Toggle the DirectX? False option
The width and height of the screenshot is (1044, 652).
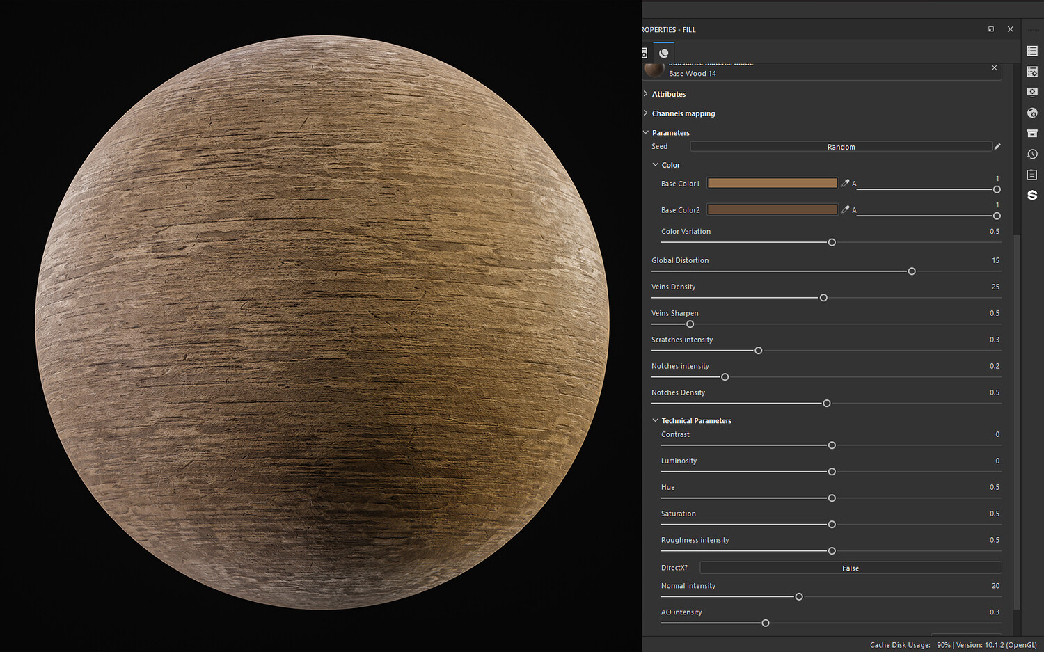[850, 568]
